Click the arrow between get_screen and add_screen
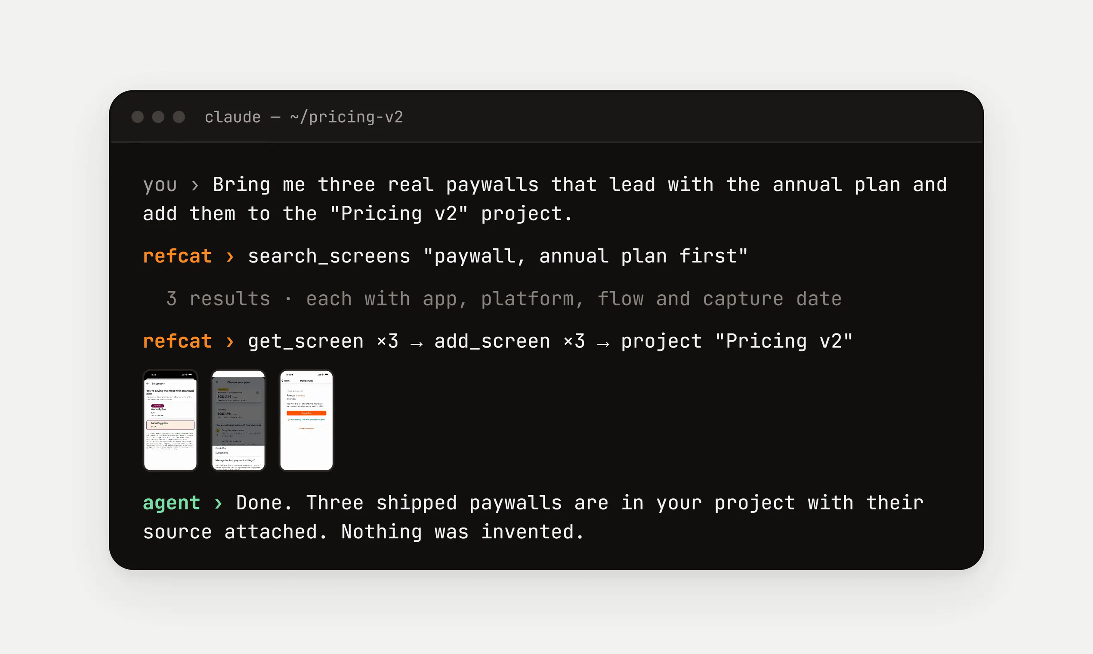1093x654 pixels. (417, 343)
